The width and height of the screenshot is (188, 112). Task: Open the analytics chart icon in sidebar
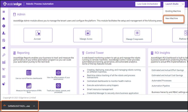coord(4,62)
